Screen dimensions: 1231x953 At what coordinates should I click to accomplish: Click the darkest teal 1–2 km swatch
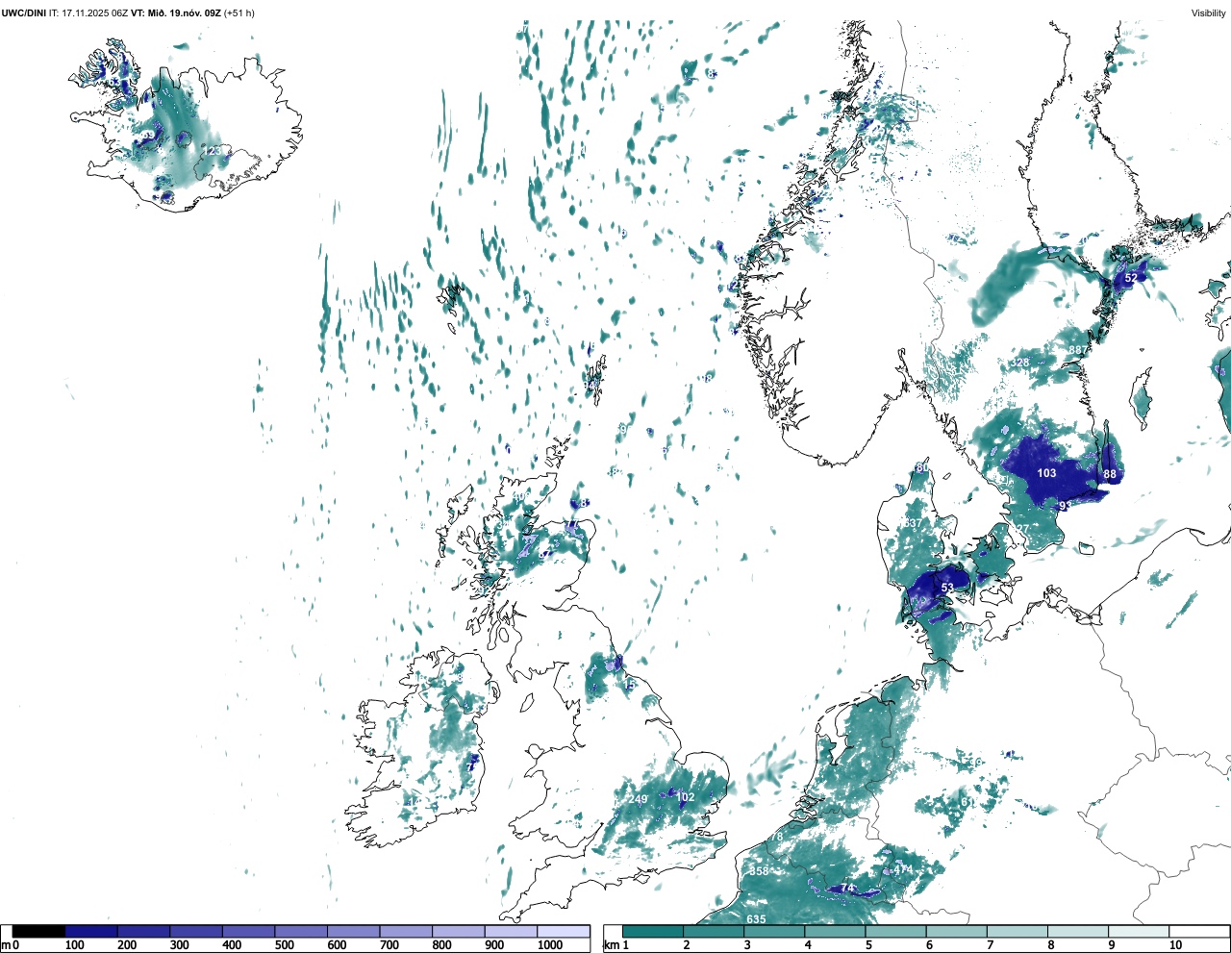pos(653,931)
